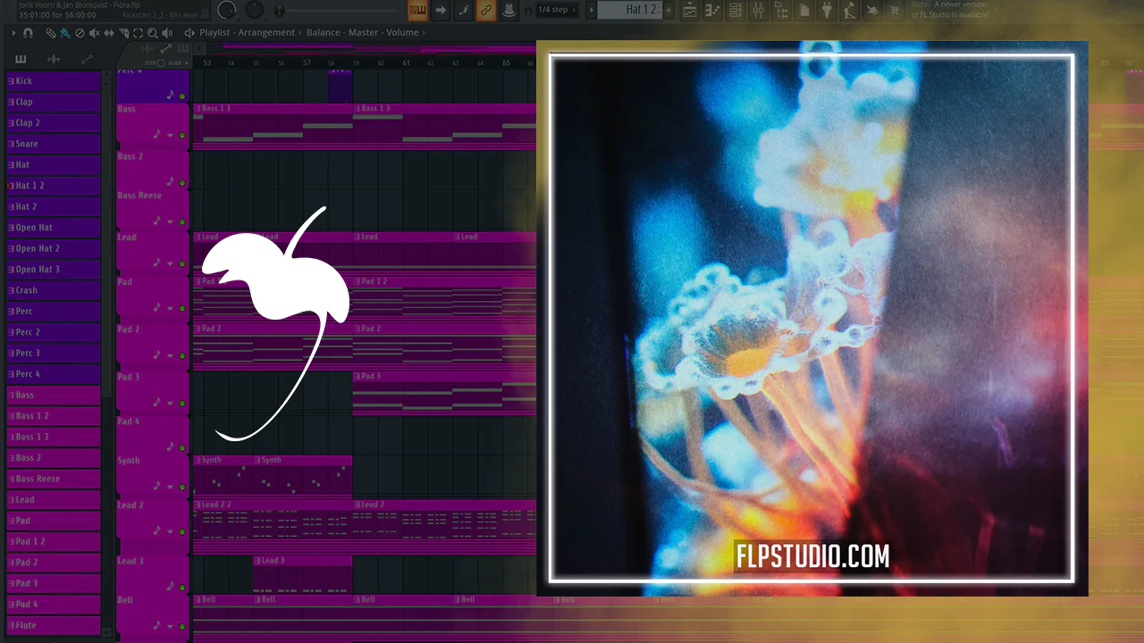Expand the Bell track dropdown arrow
Image resolution: width=1144 pixels, height=643 pixels.
(170, 627)
